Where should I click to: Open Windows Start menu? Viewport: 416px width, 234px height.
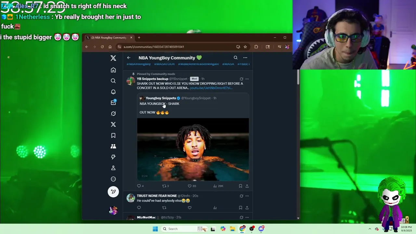155,229
